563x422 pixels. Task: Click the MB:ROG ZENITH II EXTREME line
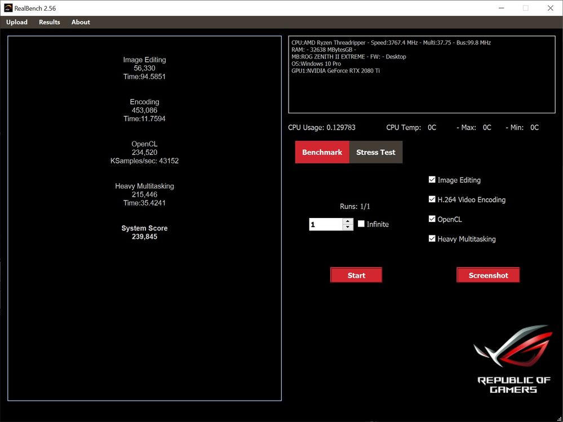coord(349,57)
